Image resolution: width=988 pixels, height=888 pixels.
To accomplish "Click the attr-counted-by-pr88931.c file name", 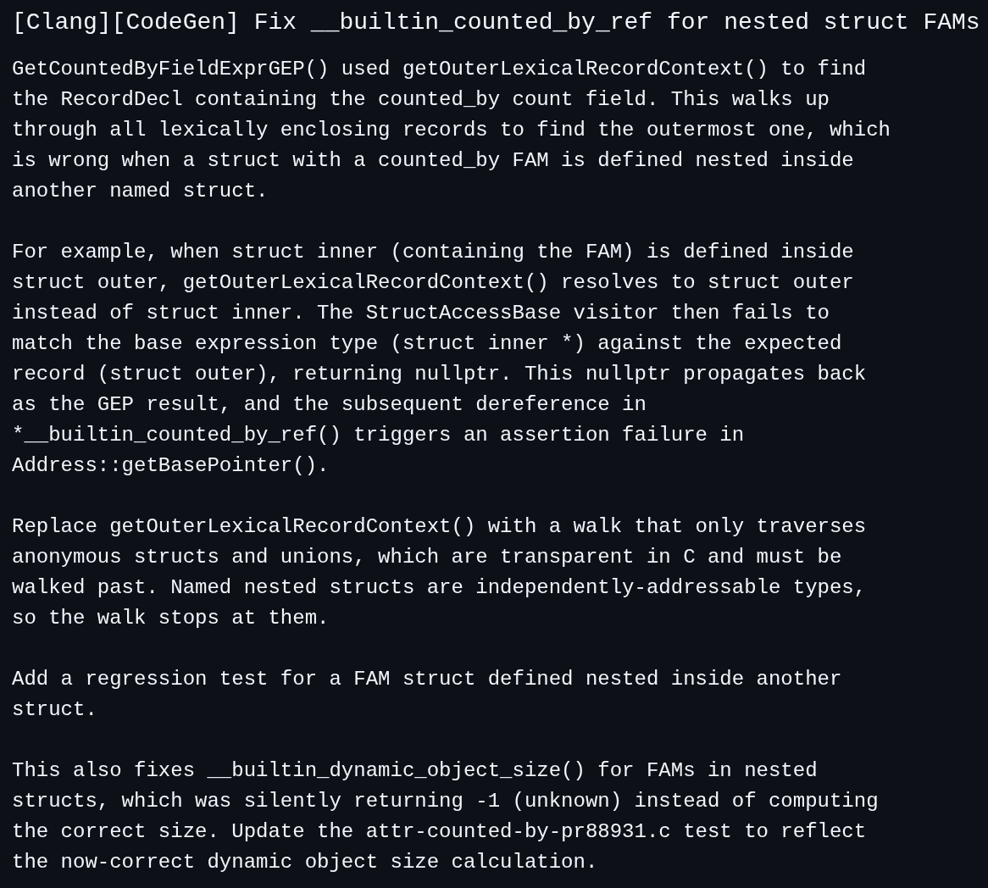I will pos(518,831).
